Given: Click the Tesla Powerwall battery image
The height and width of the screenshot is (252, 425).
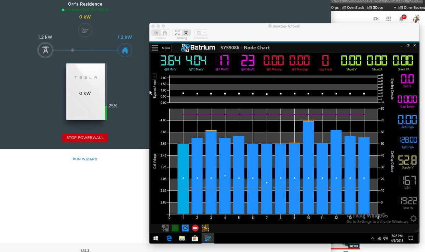Looking at the screenshot, I should point(85,91).
